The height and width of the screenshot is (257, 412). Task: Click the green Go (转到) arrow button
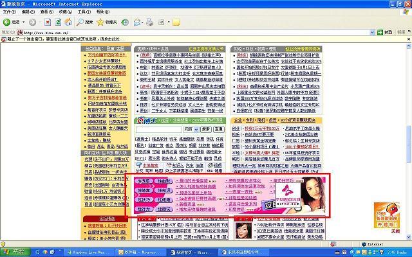(380, 32)
